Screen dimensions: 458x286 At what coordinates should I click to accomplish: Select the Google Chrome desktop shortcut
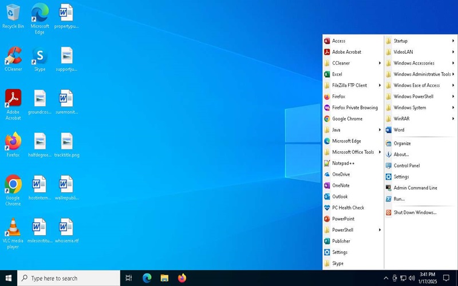pyautogui.click(x=13, y=191)
